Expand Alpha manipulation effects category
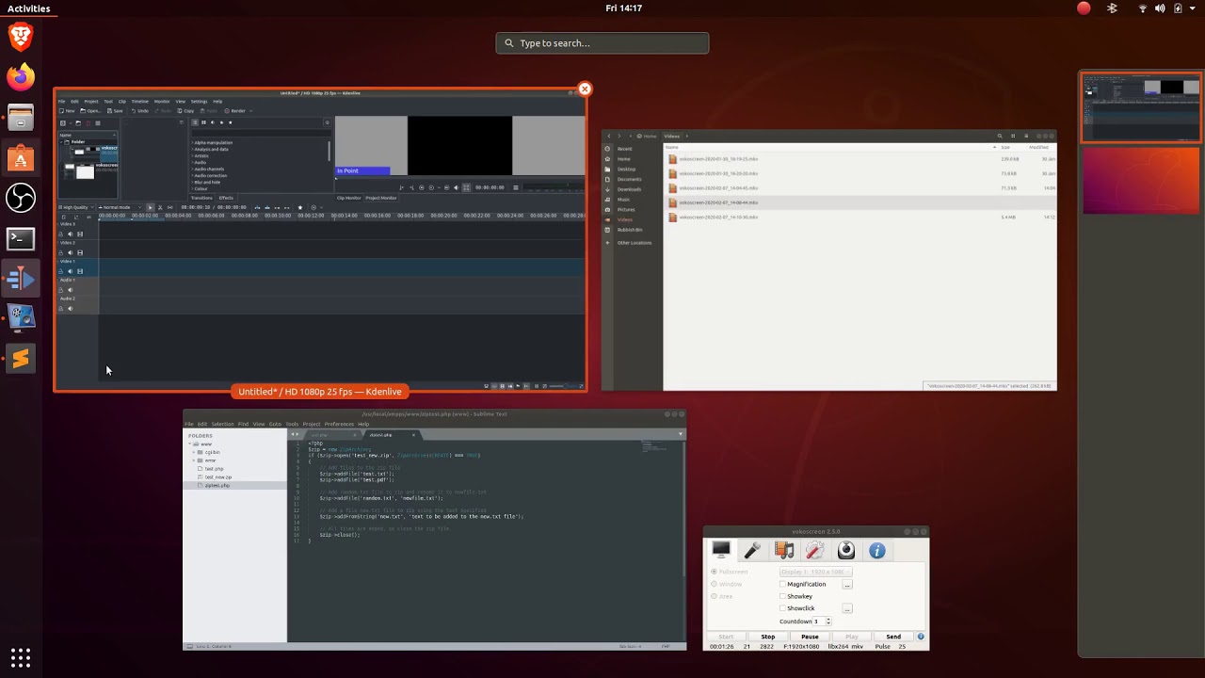The height and width of the screenshot is (678, 1205). point(192,143)
